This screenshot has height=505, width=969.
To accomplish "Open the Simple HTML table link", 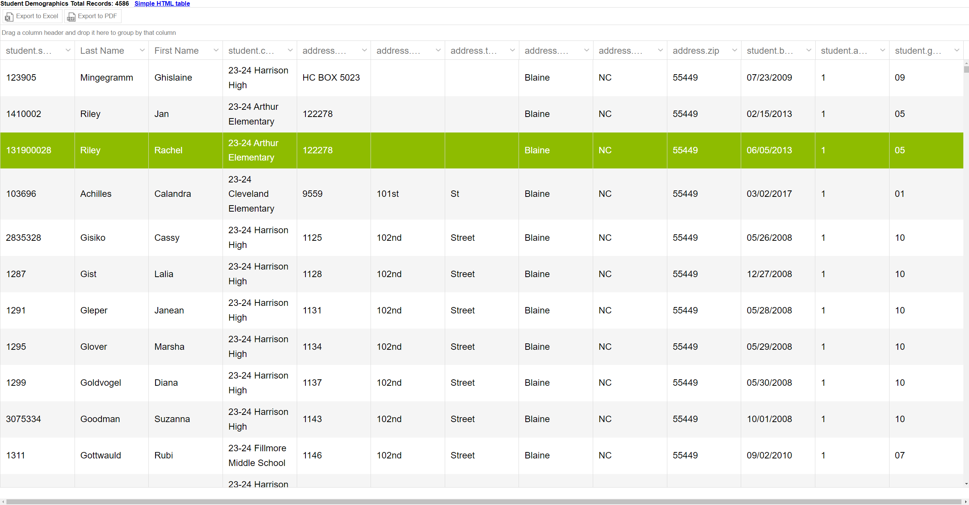I will pos(162,3).
